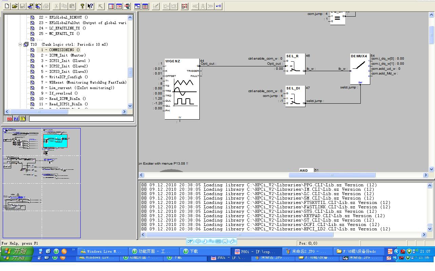Screen dimensions: 435x271
Task: Click the text field beside lib button
Action: tap(81, 119)
